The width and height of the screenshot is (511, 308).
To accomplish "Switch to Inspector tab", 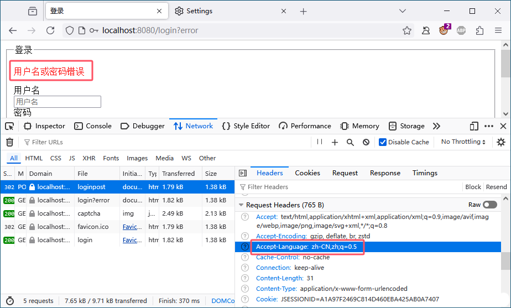I will (45, 126).
